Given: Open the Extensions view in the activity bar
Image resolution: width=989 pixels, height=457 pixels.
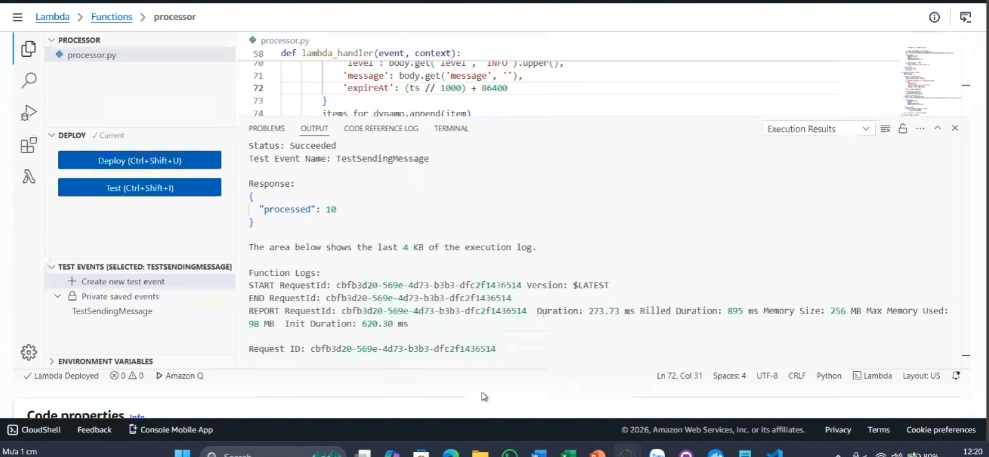Looking at the screenshot, I should (x=28, y=145).
